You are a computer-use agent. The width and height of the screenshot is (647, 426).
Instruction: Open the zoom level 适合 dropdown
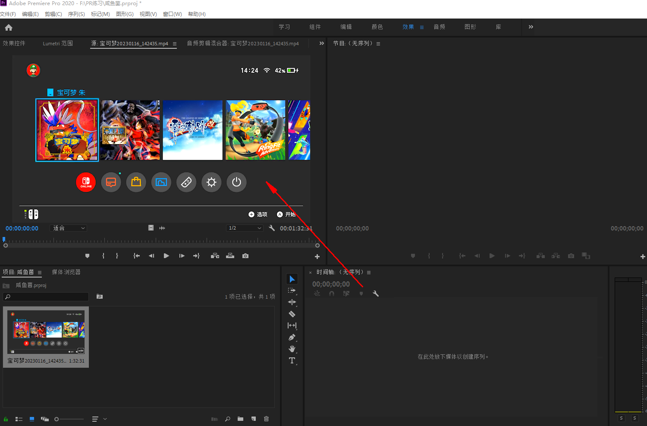(x=69, y=228)
